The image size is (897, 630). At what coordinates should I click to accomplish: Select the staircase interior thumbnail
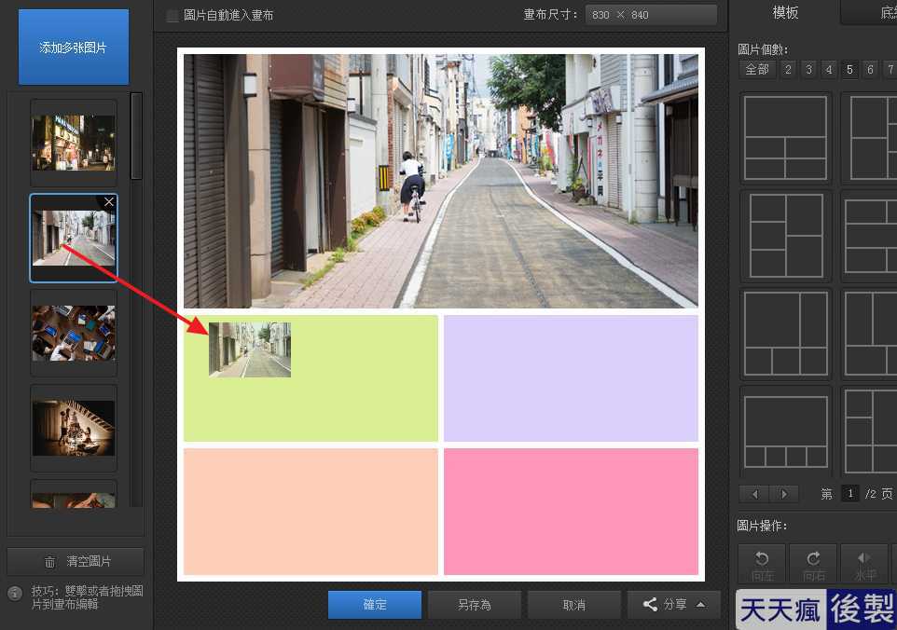point(74,428)
